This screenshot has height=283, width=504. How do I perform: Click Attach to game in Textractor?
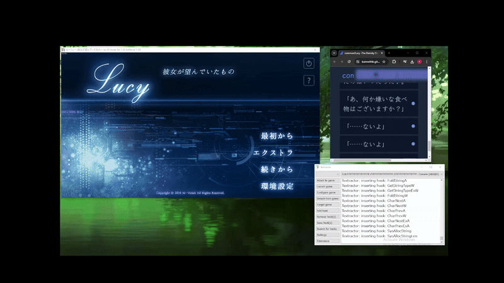tap(327, 180)
